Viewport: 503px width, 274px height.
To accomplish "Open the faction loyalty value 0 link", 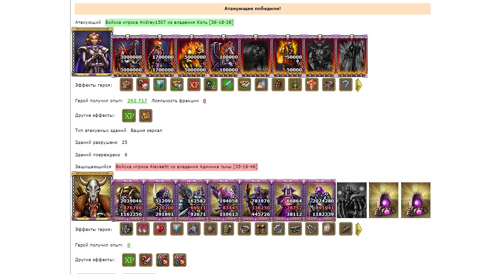I will click(204, 100).
